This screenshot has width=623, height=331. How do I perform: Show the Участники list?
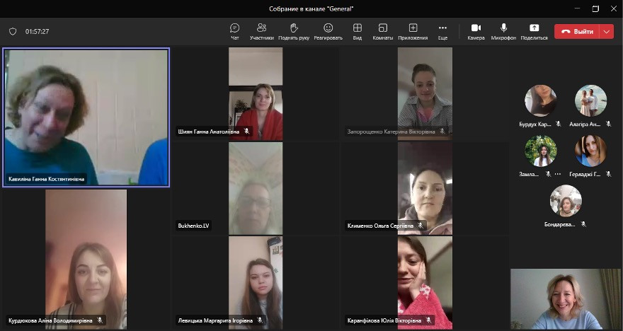261,31
